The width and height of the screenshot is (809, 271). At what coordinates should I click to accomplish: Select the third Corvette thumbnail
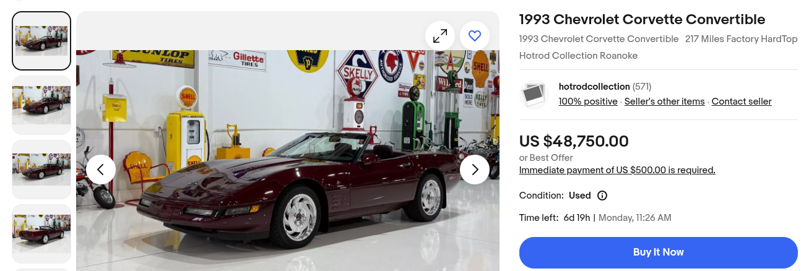(41, 170)
